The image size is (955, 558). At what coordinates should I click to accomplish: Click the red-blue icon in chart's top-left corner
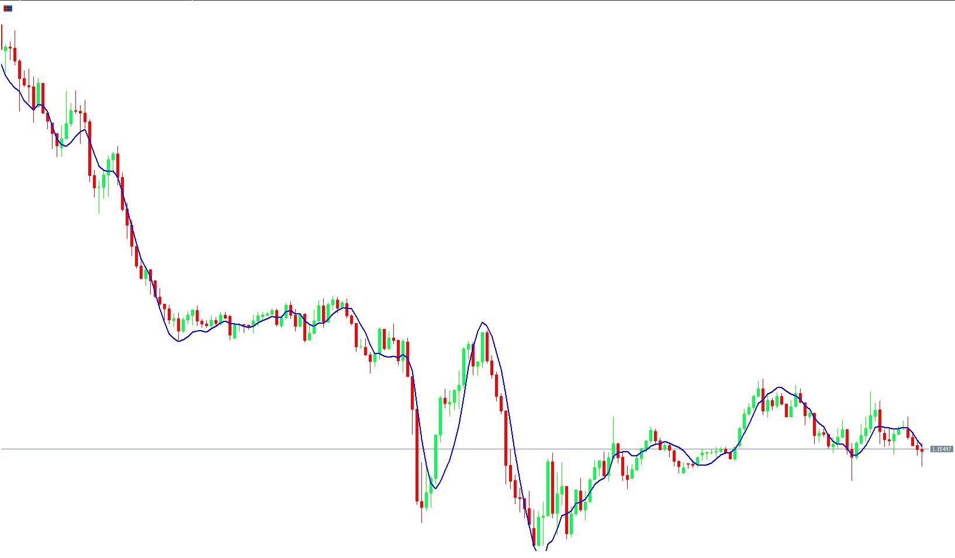[x=8, y=8]
